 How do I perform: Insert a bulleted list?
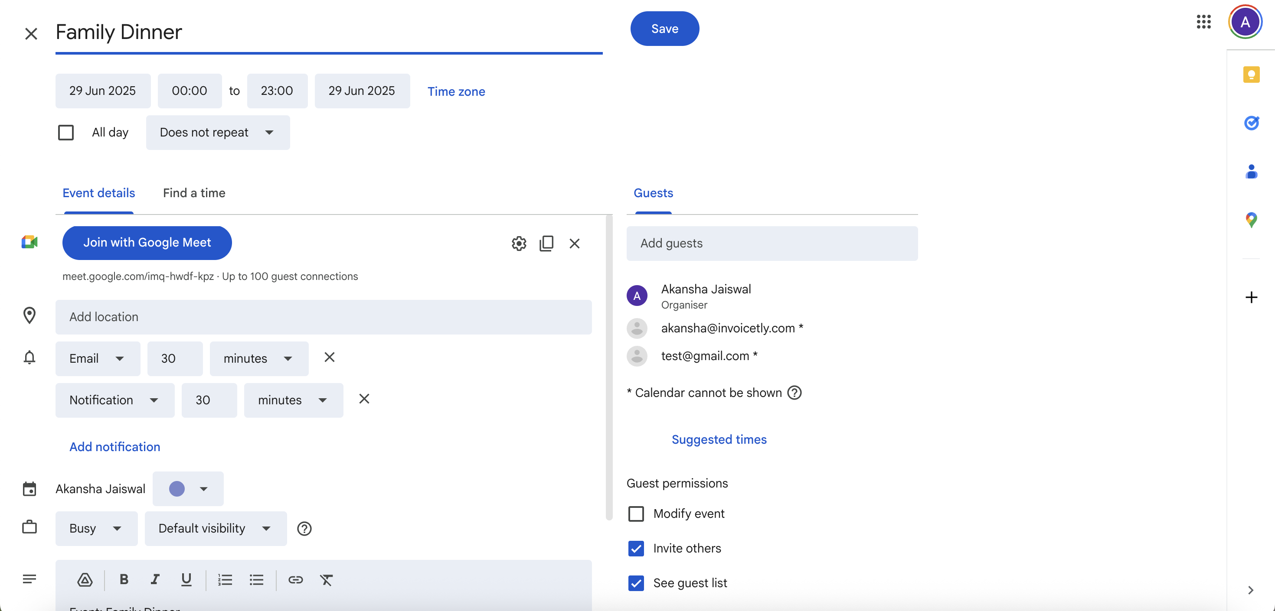tap(256, 579)
